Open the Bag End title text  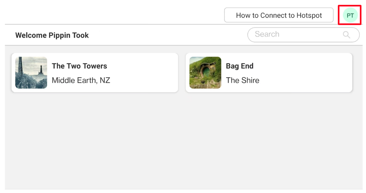pyautogui.click(x=240, y=66)
